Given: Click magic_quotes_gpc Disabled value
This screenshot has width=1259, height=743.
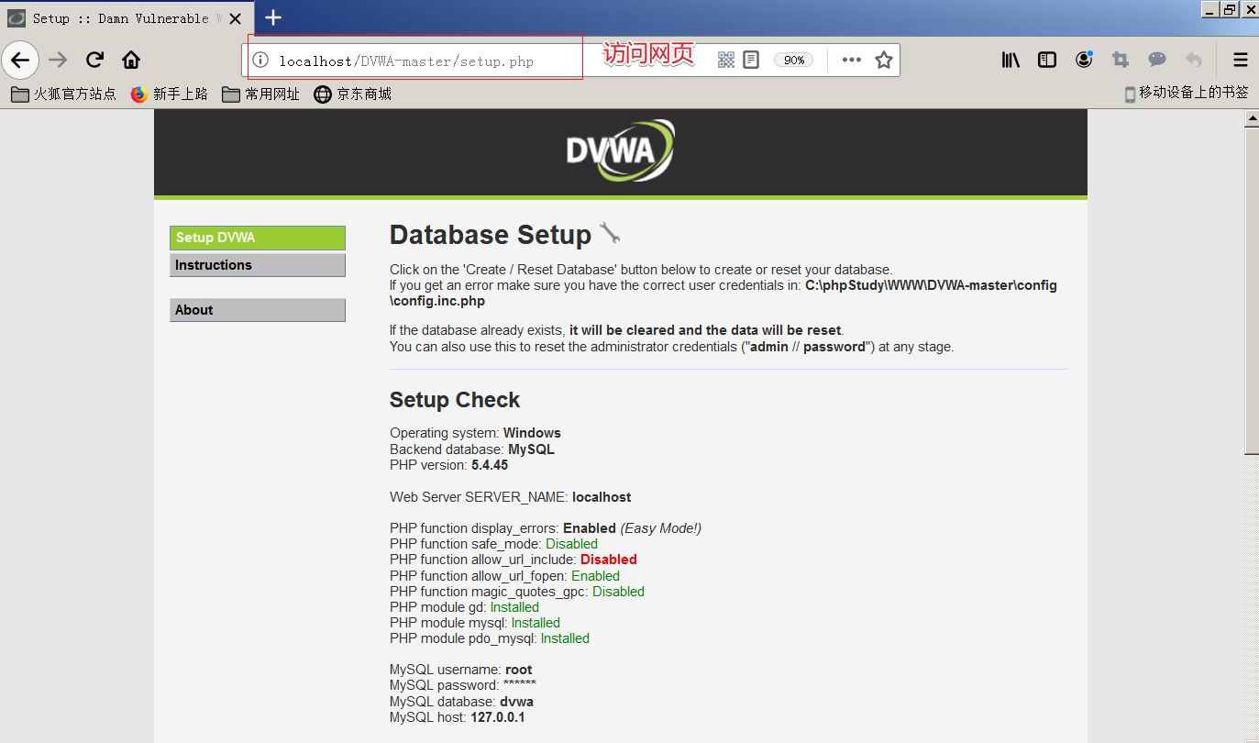Looking at the screenshot, I should pos(618,592).
